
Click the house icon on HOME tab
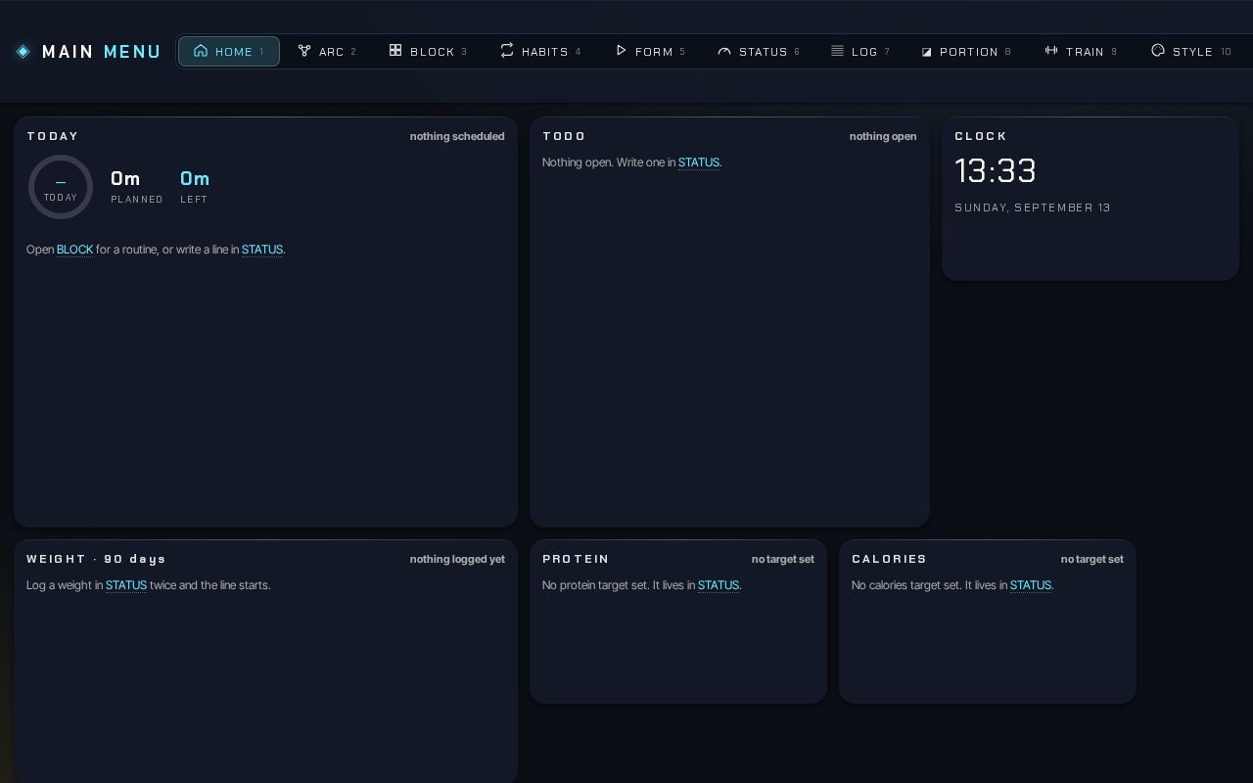[x=201, y=51]
